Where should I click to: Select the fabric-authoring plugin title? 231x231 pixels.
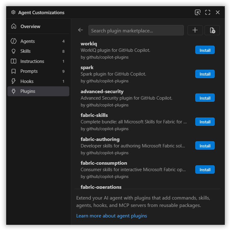100,139
